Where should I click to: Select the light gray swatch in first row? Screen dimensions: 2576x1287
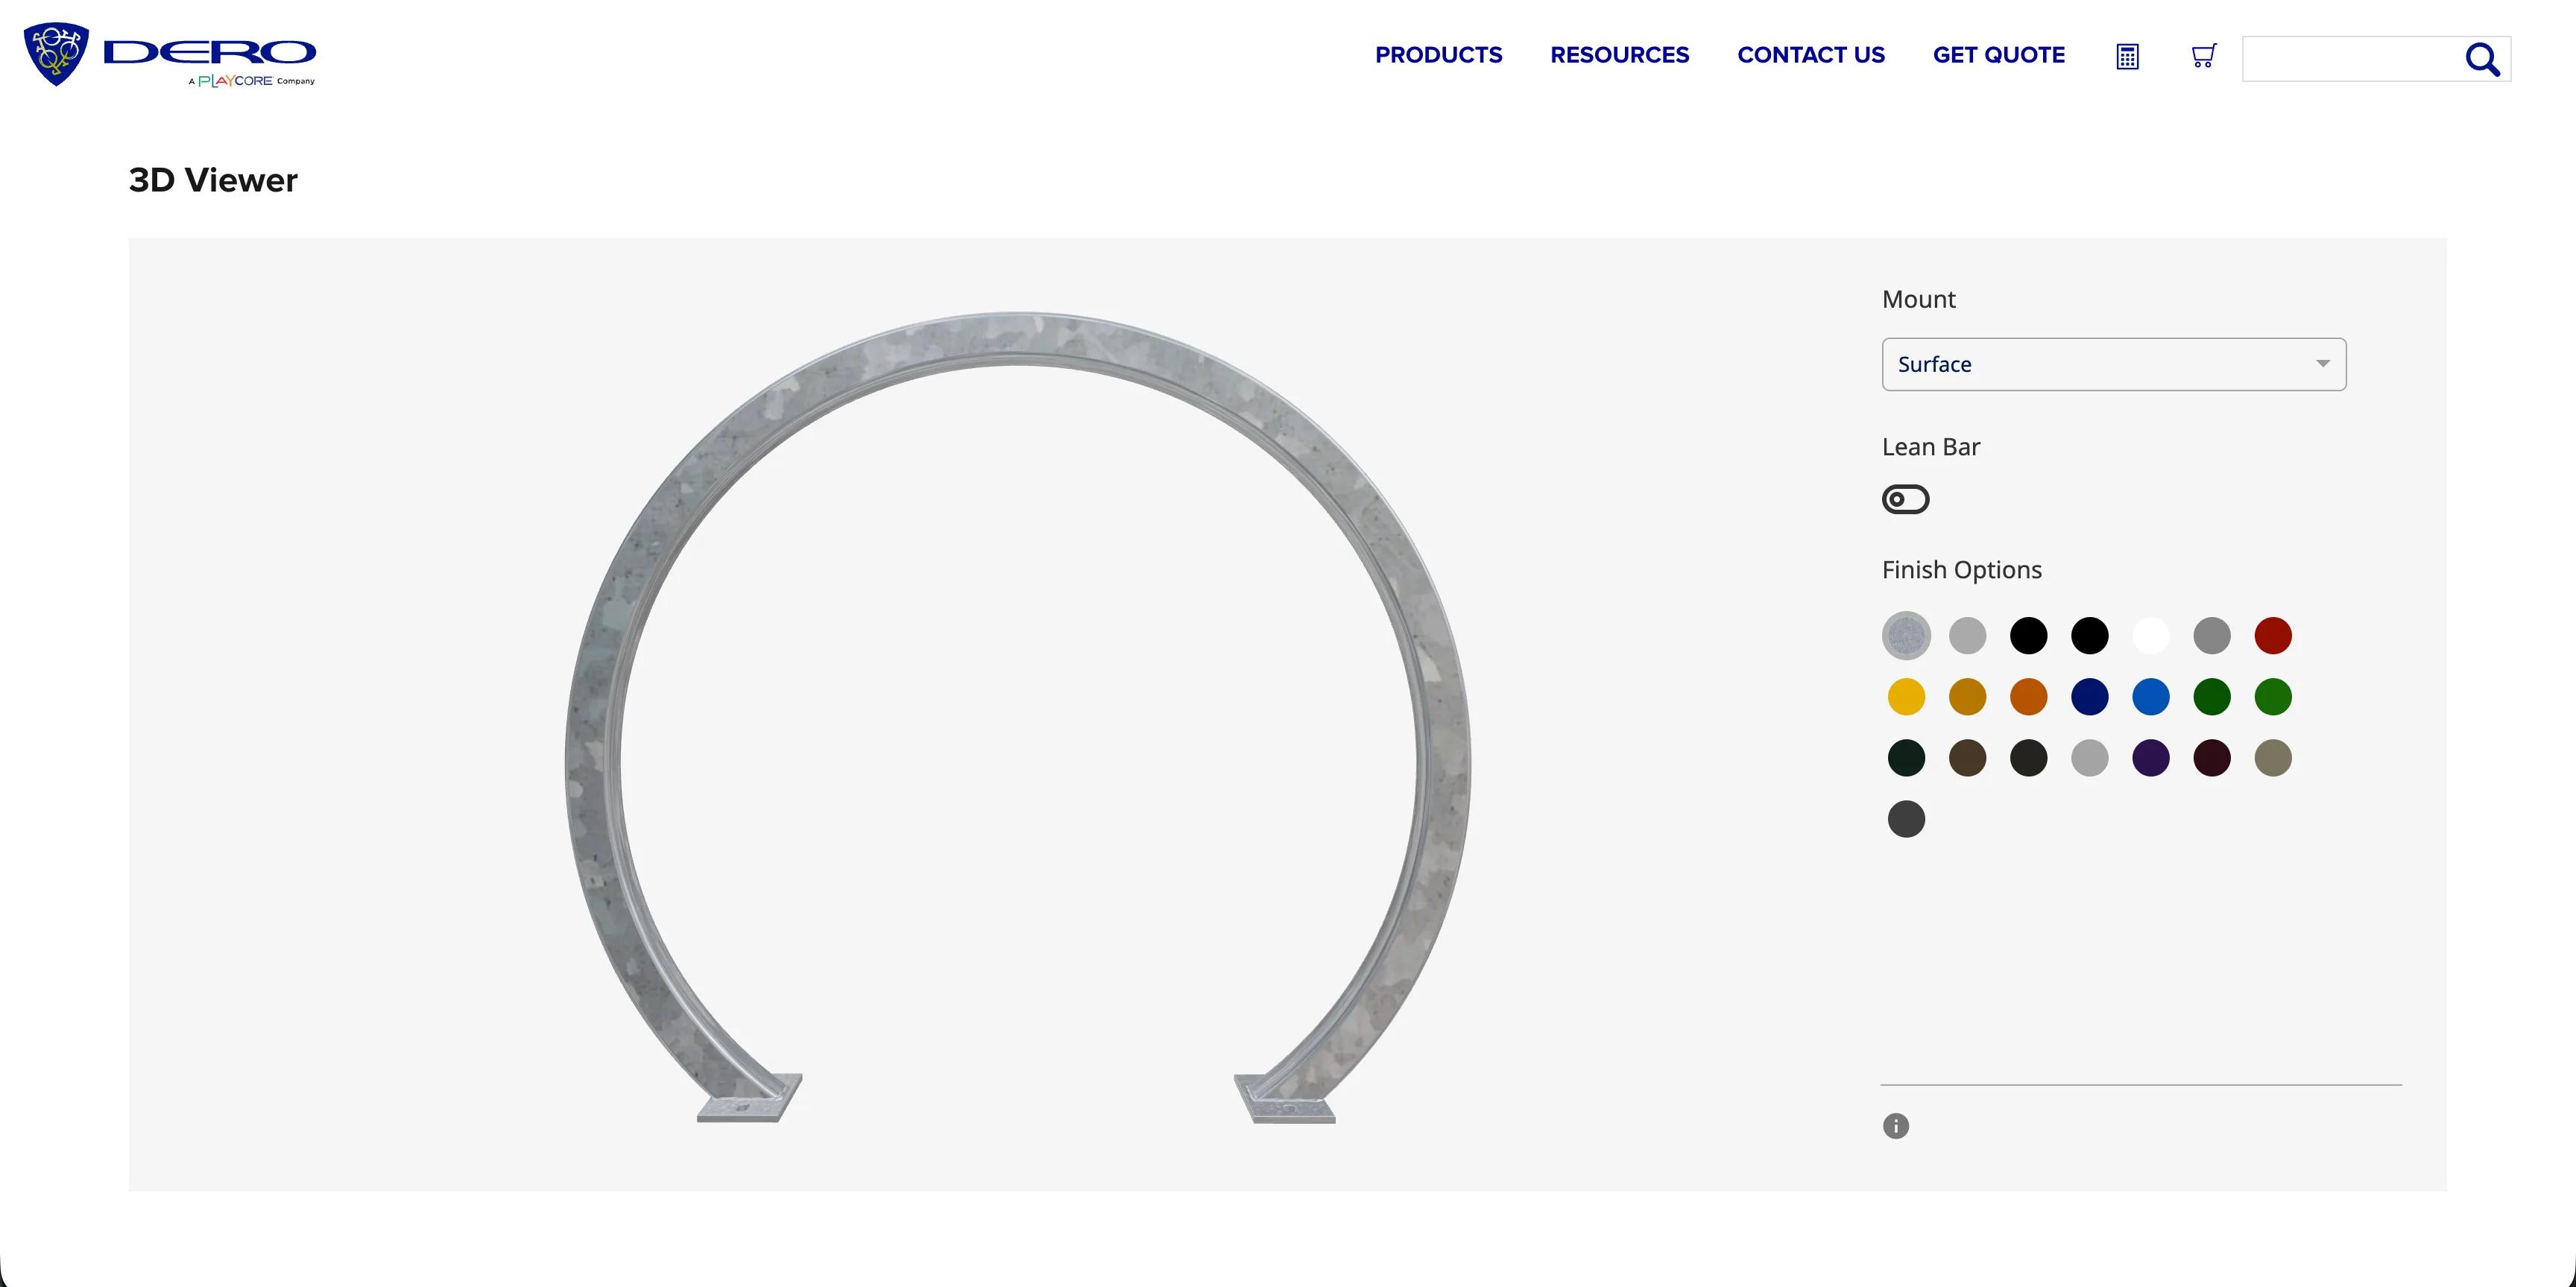(1967, 635)
